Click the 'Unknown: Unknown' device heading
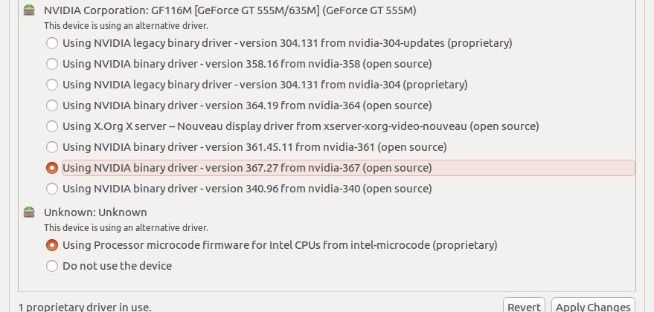This screenshot has height=312, width=654. [x=95, y=212]
